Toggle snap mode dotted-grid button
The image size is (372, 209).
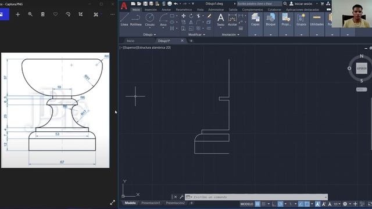tap(263, 204)
